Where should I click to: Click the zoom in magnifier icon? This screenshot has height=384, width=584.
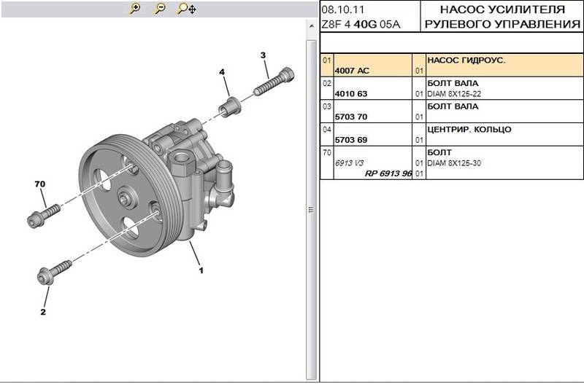pyautogui.click(x=135, y=9)
